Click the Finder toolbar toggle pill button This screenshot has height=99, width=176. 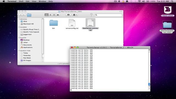point(121,12)
